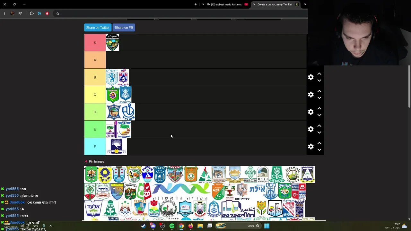Open settings gear for tier E row
Screen dimensions: 411x231
click(311, 129)
